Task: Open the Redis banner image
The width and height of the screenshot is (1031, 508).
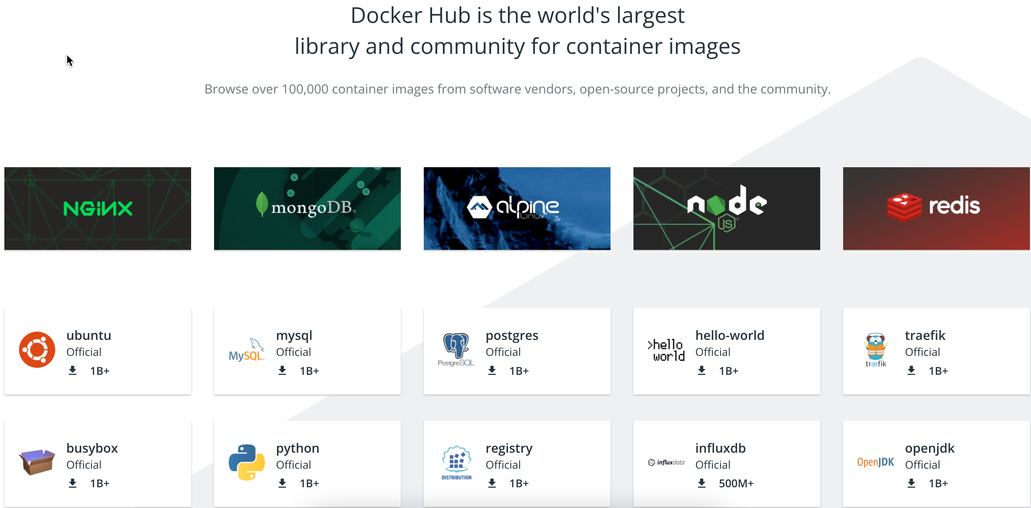Action: coord(937,209)
